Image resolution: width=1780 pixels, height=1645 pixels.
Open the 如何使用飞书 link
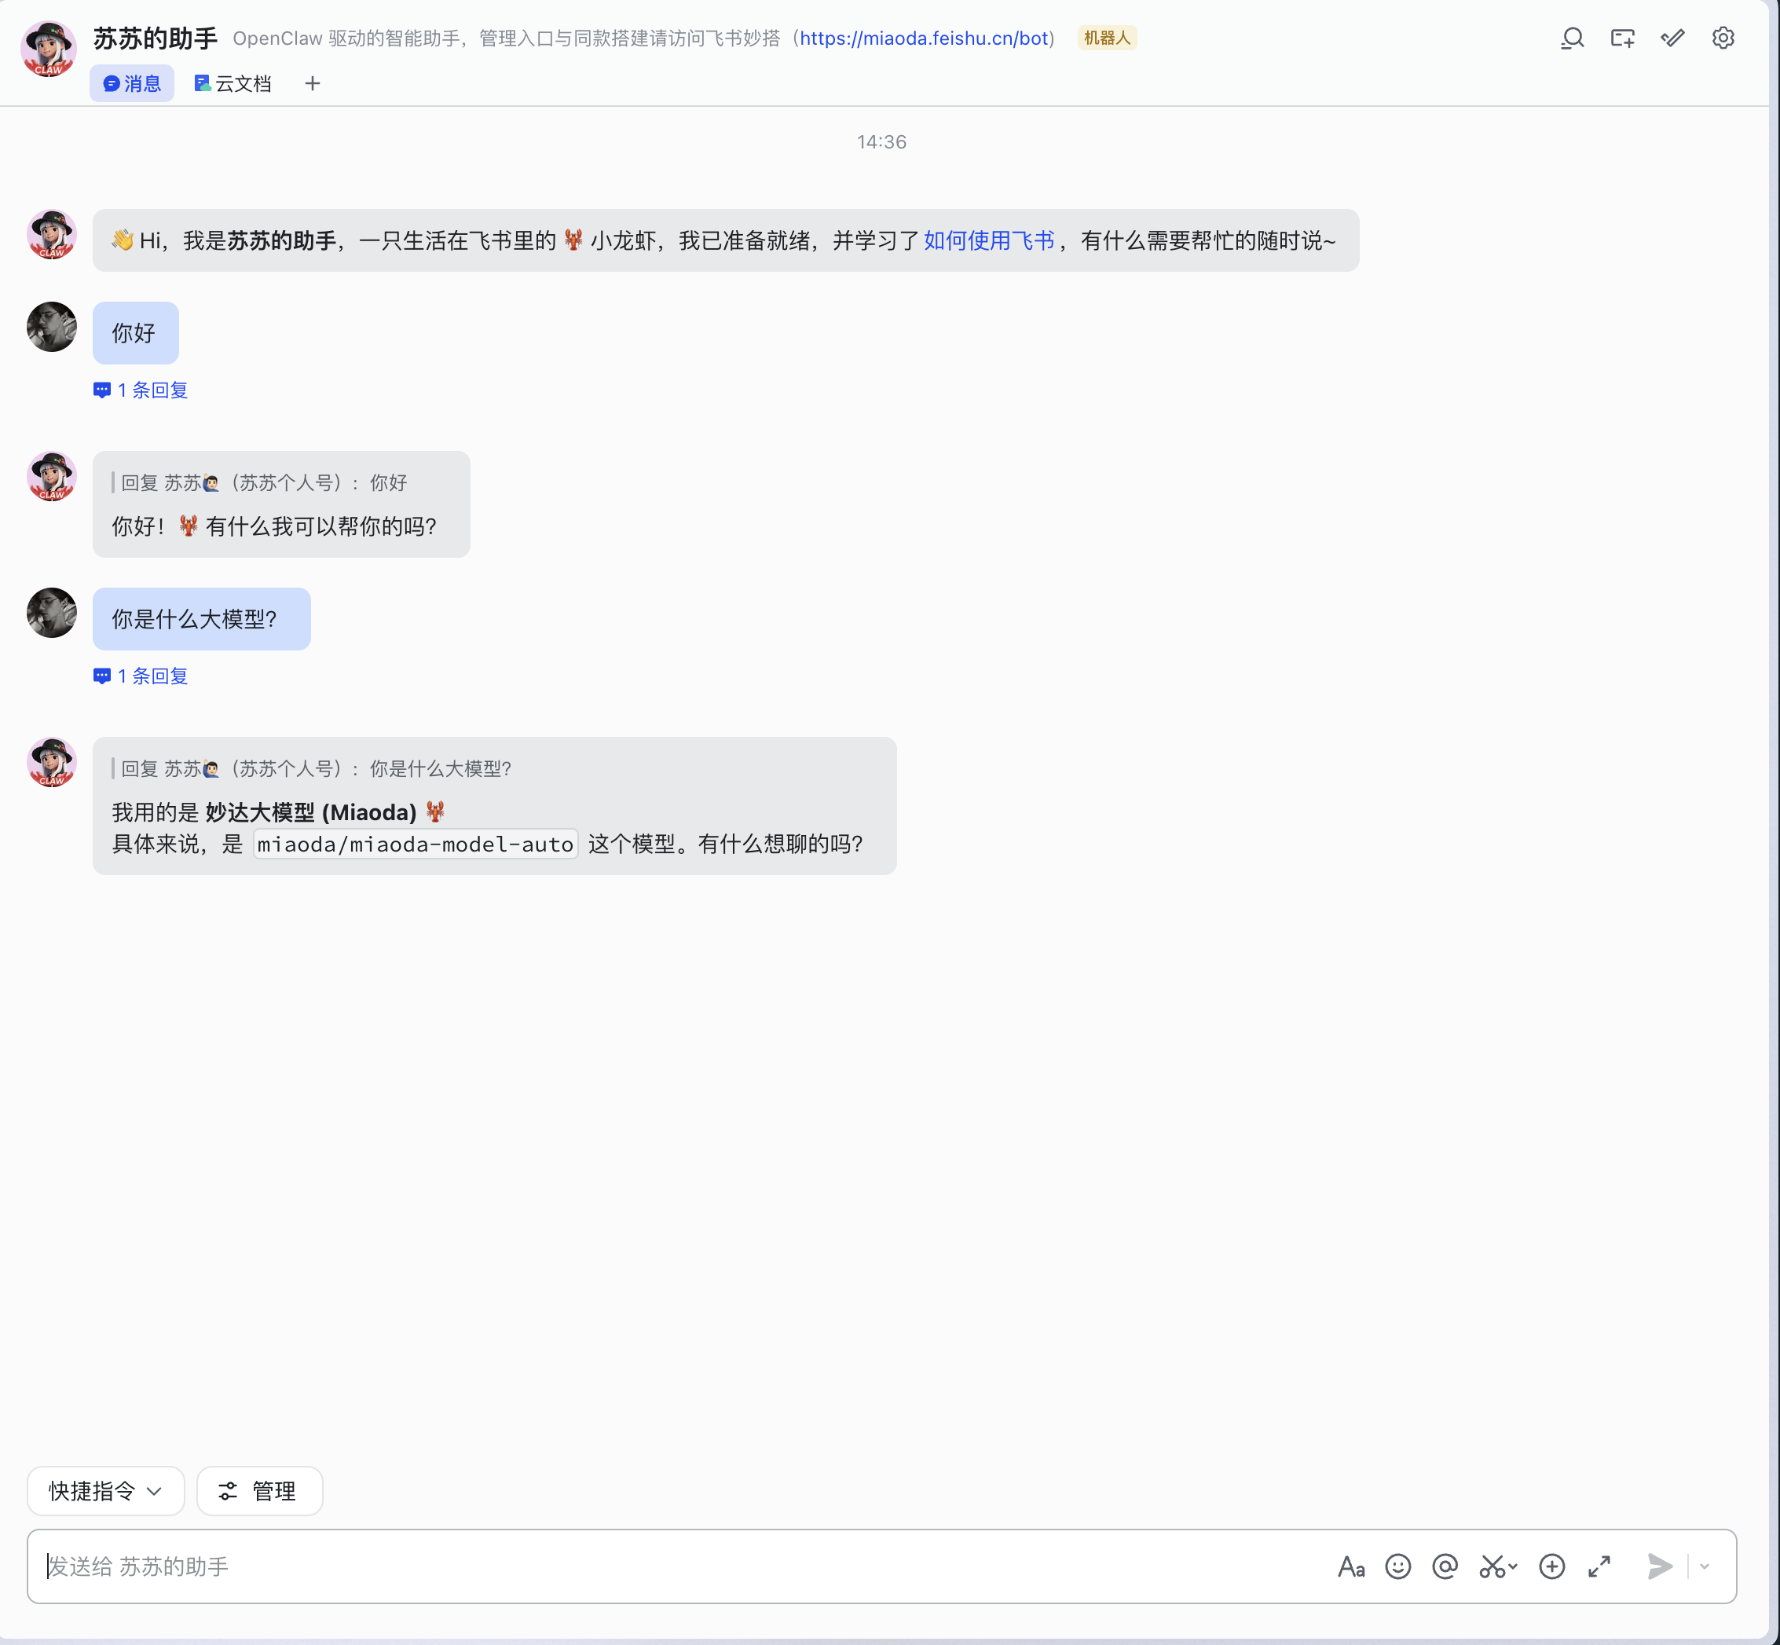tap(988, 241)
